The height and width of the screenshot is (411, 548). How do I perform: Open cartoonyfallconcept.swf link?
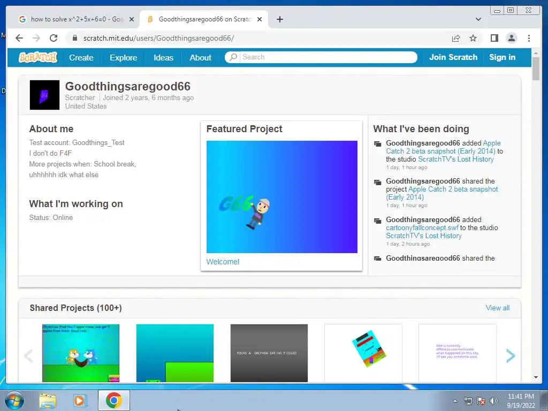point(422,227)
